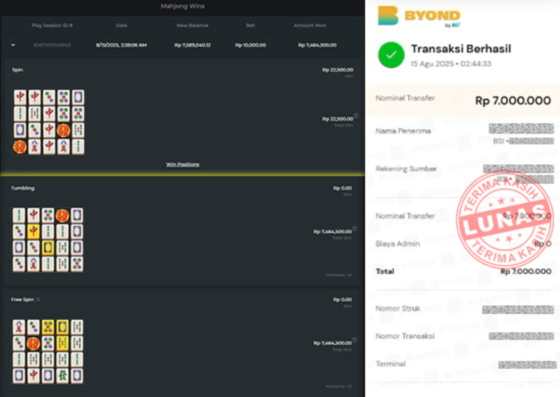
Task: Click the New Balance column header
Action: coord(193,26)
